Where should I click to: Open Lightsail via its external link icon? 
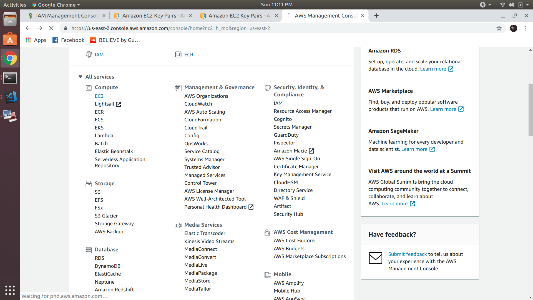119,104
